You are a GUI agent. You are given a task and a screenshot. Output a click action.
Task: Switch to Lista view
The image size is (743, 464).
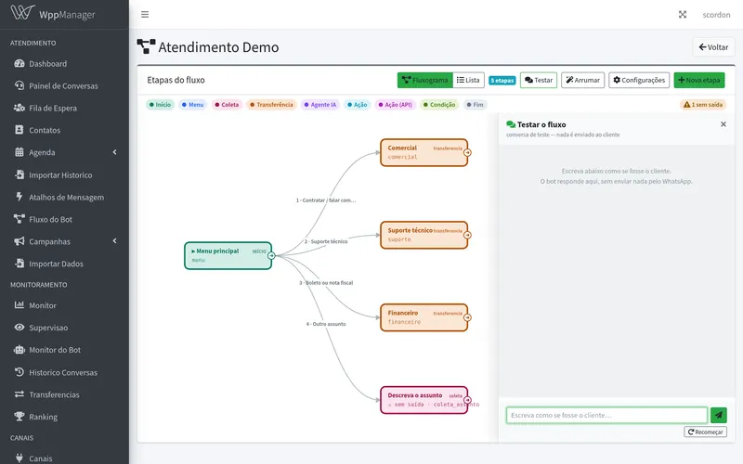(x=468, y=80)
